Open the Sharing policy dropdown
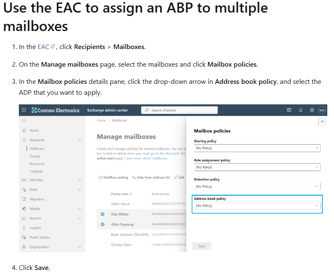This screenshot has width=334, height=280. point(257,148)
